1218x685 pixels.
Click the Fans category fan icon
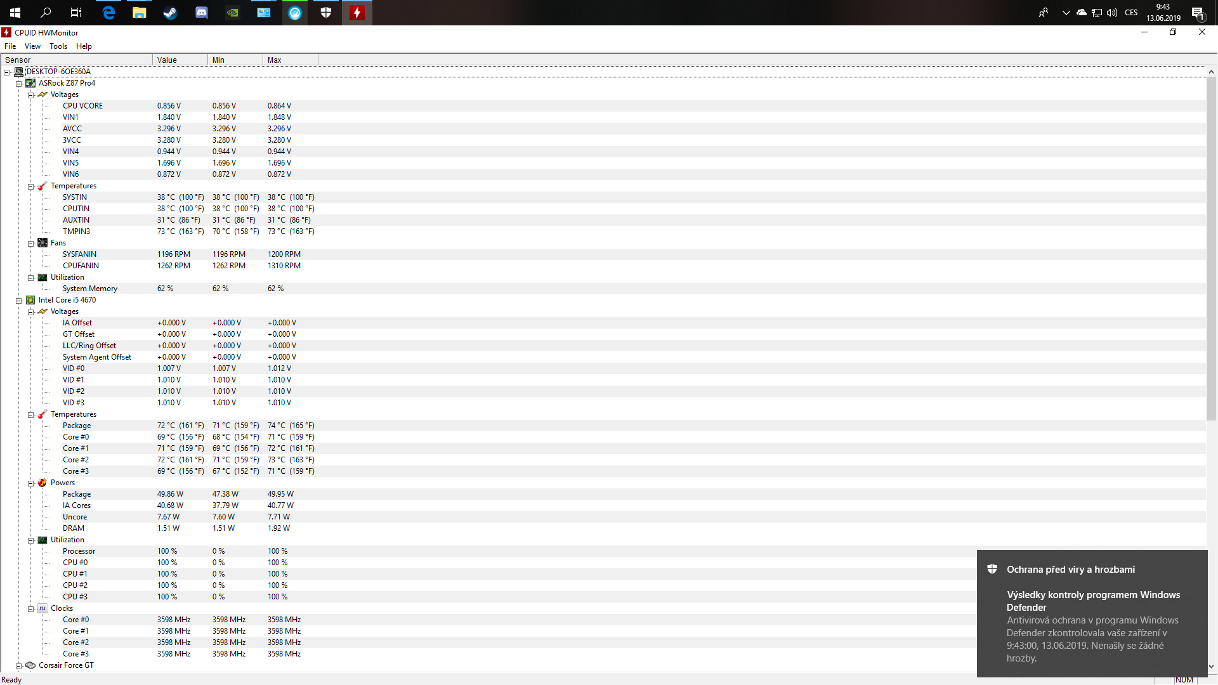(x=43, y=243)
